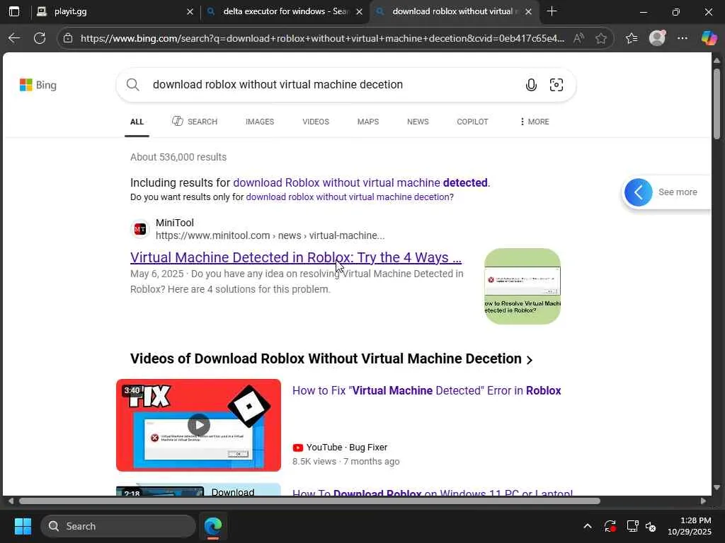Open How to Fix Virtual Machine Detected video link
725x543 pixels.
coord(426,390)
